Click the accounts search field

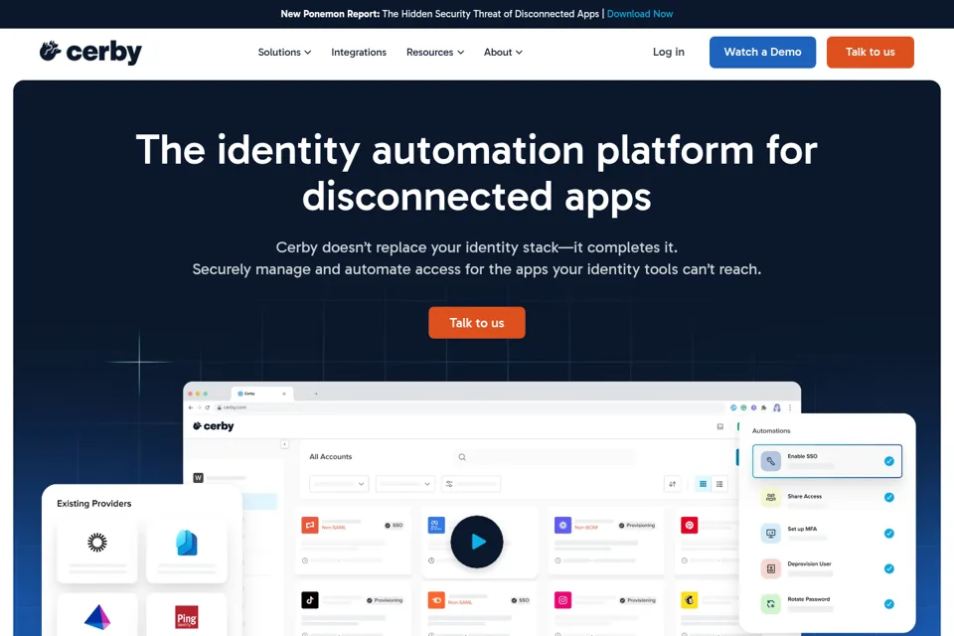click(x=545, y=457)
